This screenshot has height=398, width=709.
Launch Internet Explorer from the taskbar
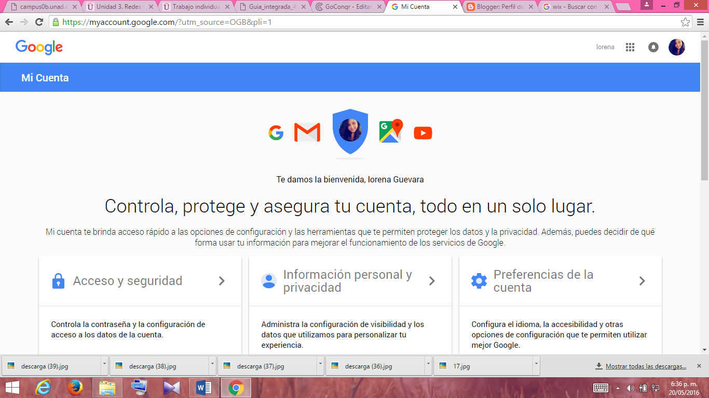(44, 388)
